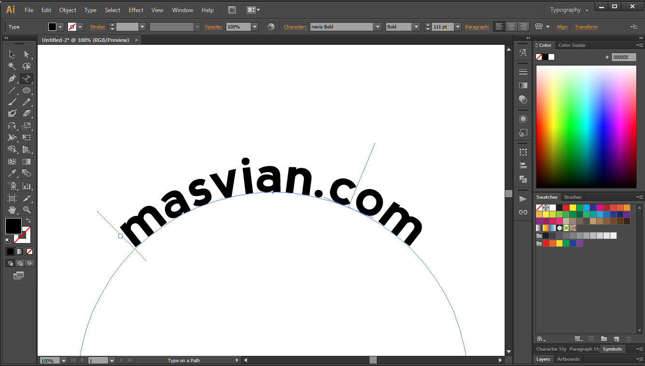
Task: Select the Zoom tool
Action: click(x=27, y=210)
